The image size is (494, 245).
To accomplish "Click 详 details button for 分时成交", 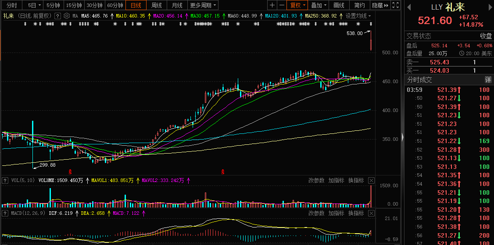I will [x=488, y=80].
